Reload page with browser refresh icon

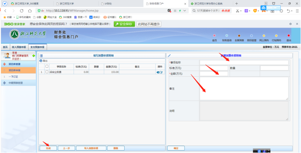(21, 11)
